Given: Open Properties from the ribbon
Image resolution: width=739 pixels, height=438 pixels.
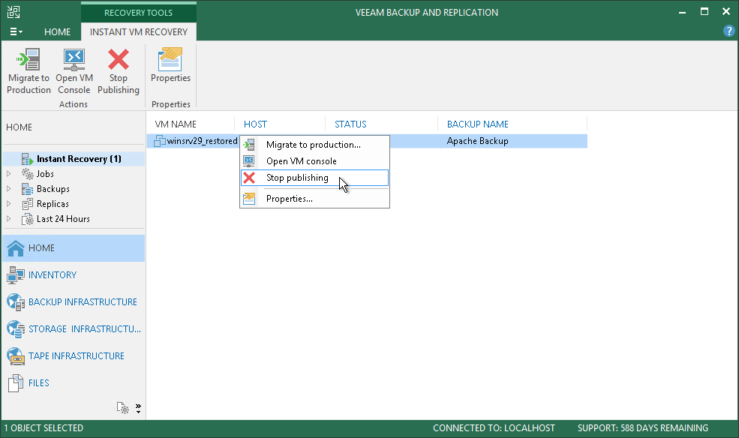Looking at the screenshot, I should pos(170,65).
